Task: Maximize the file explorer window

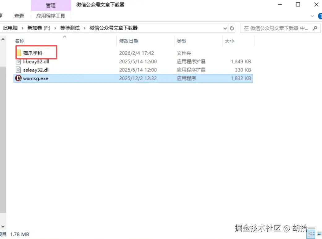Action: click(298, 5)
